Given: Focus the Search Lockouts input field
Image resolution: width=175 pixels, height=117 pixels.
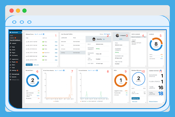Looking at the screenshot, I should (138, 37).
